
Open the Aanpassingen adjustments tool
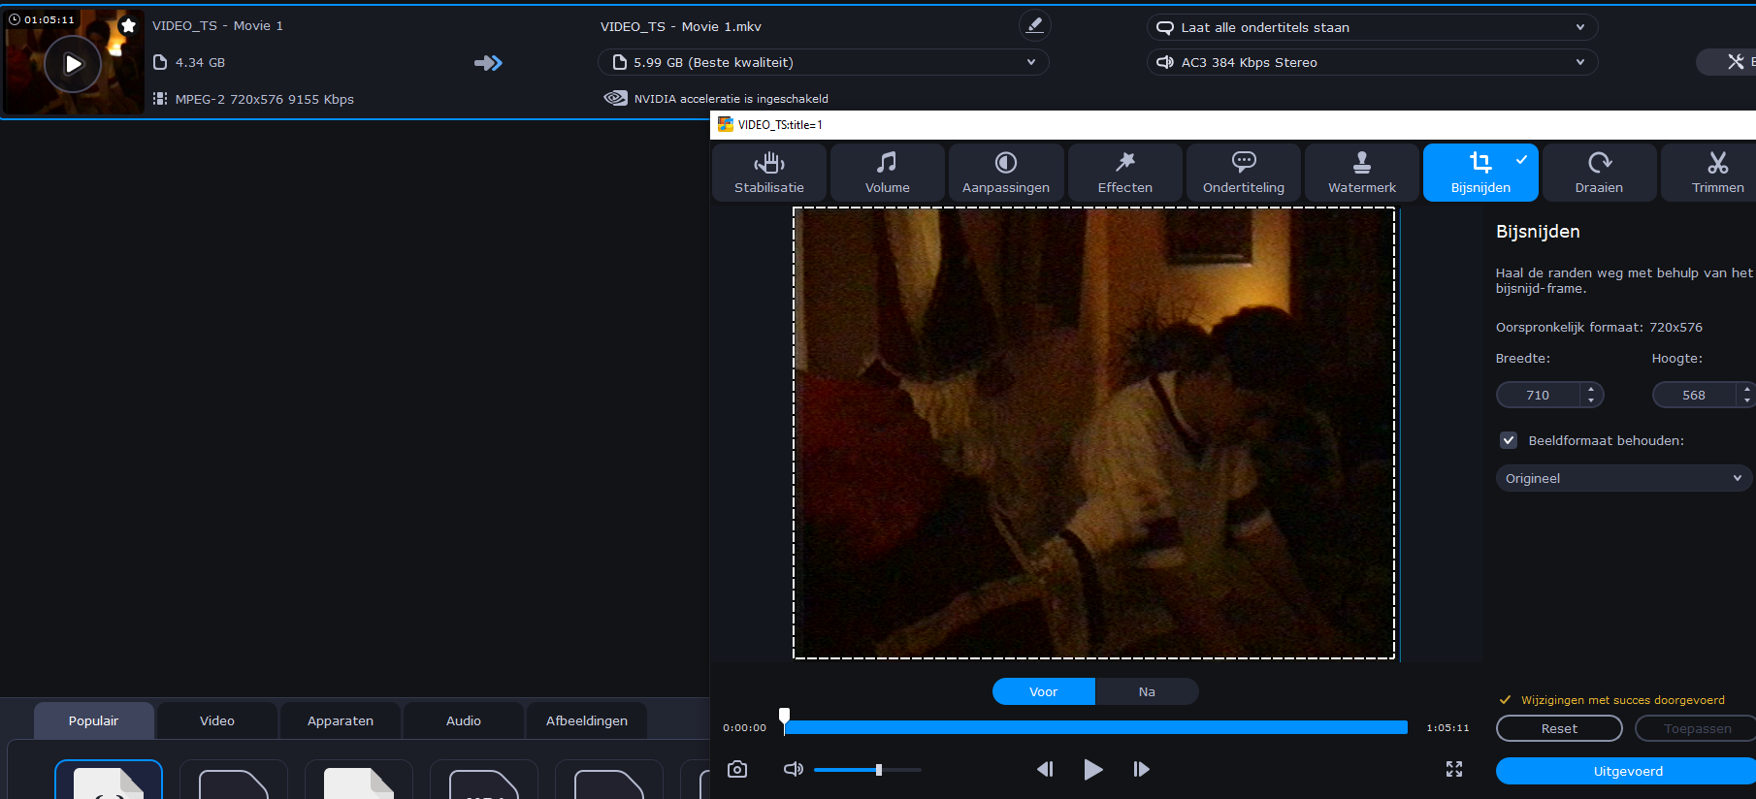(1005, 173)
